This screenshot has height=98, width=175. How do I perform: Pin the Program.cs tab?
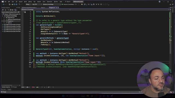point(57,8)
